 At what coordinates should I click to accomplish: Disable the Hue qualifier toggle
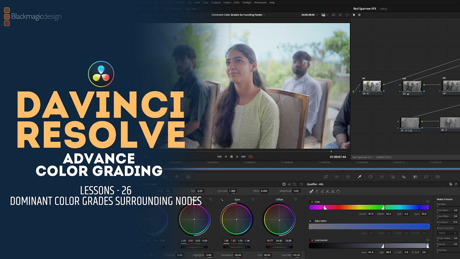(312, 202)
